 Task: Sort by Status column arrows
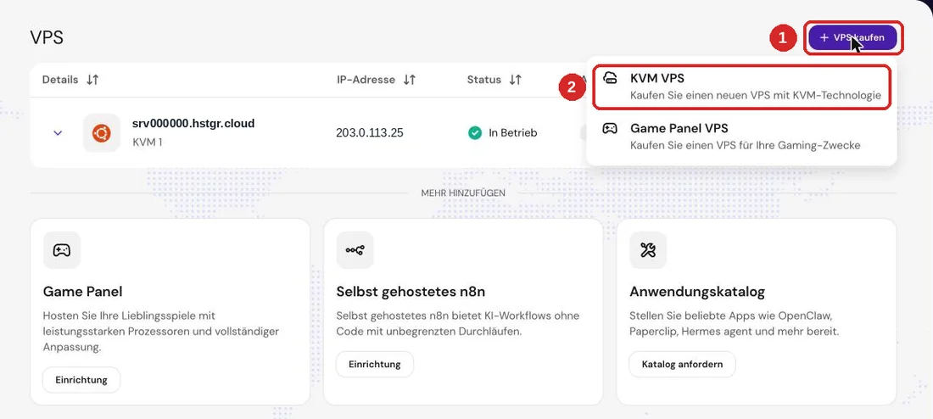click(x=516, y=80)
